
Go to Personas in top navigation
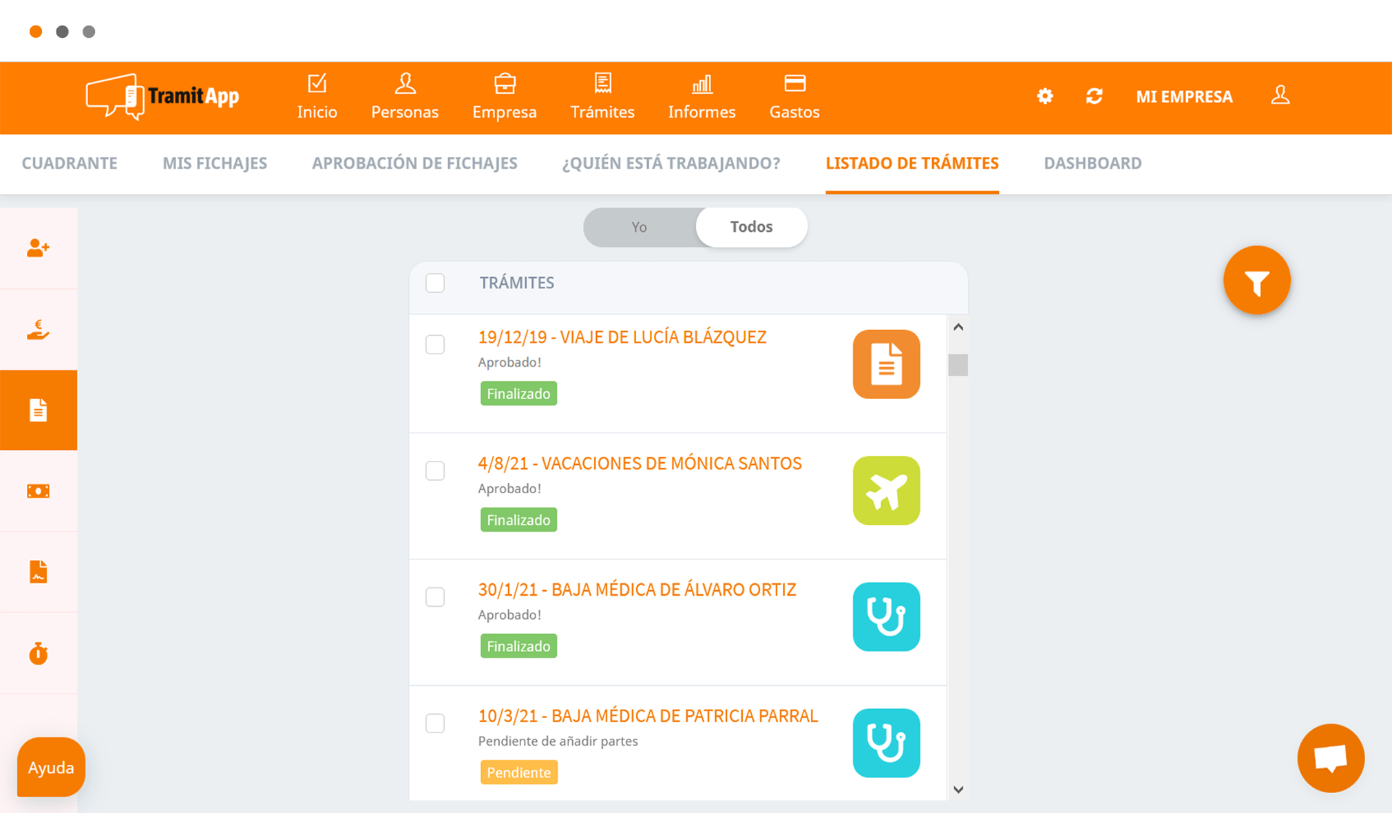pos(405,97)
